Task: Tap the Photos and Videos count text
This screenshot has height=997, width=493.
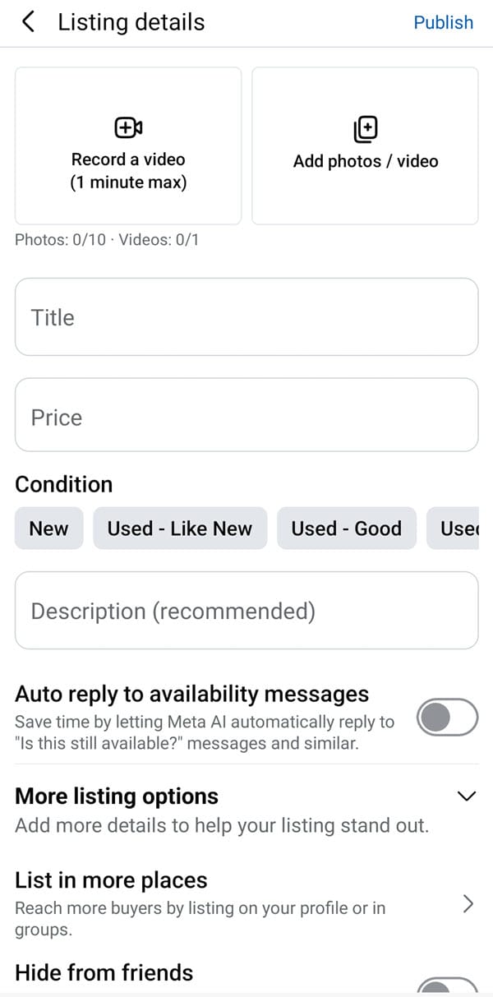Action: 107,240
